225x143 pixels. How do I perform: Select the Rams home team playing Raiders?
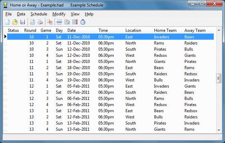click(159, 43)
